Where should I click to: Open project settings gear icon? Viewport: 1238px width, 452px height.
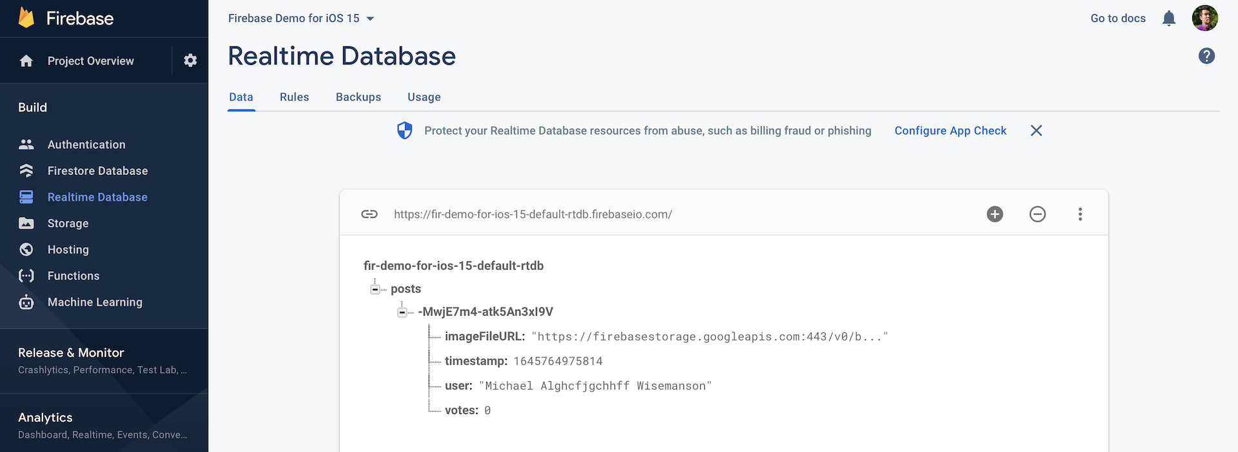pyautogui.click(x=190, y=61)
